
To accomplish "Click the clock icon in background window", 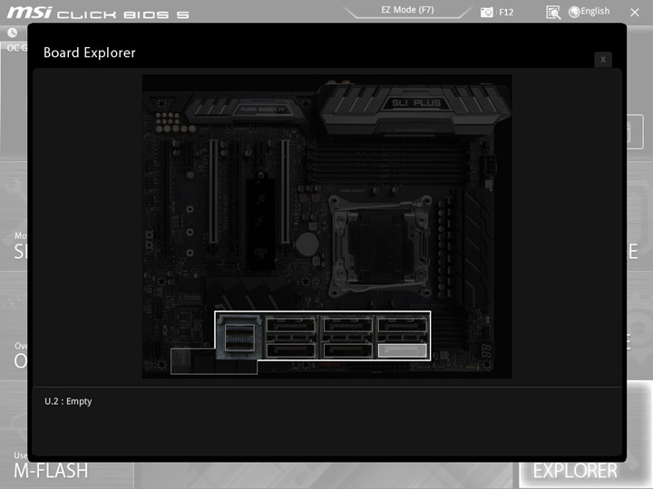I will [13, 33].
